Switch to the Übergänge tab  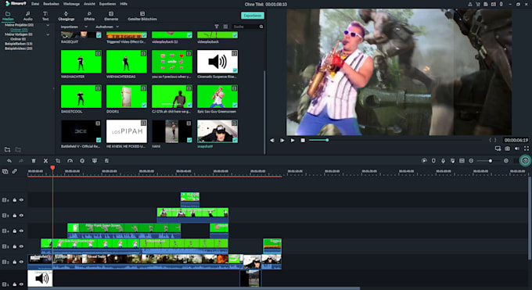(66, 16)
